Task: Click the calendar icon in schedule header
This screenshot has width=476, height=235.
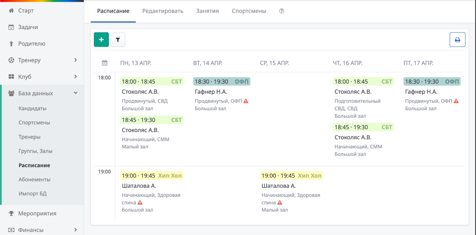Action: click(x=105, y=63)
